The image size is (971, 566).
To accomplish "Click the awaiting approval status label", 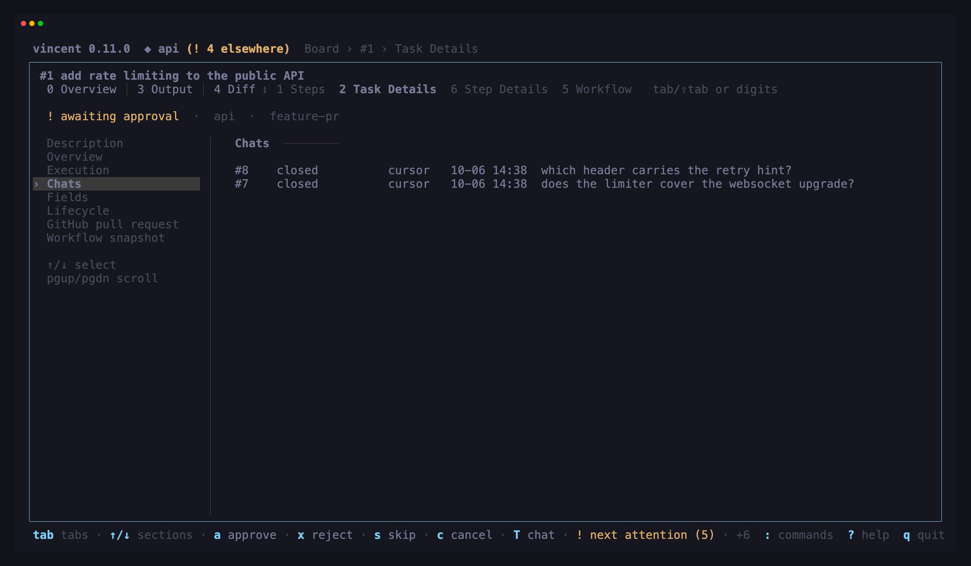I will coord(113,116).
